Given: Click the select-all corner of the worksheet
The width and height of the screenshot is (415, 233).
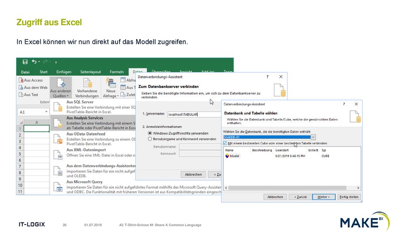Looking at the screenshot, I should (20, 122).
